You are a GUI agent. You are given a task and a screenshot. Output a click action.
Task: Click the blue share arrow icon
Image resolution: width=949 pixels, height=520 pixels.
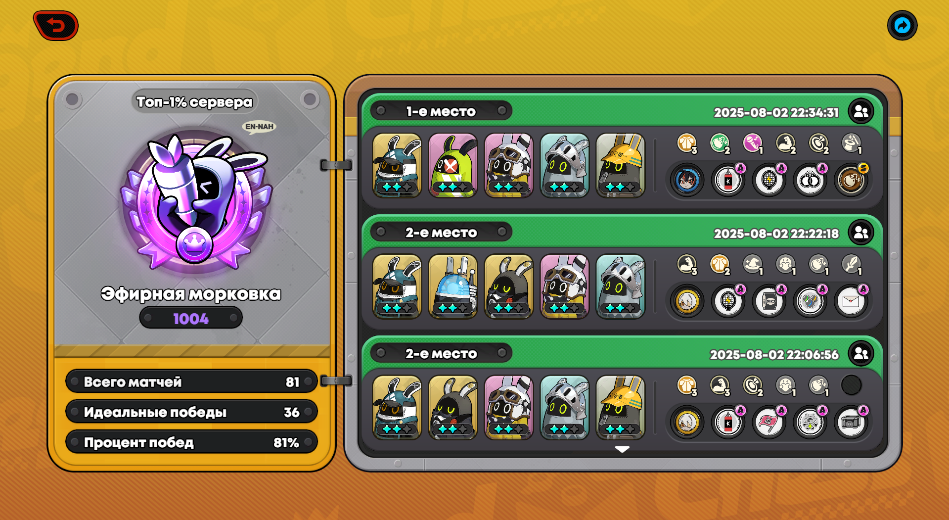click(x=902, y=25)
